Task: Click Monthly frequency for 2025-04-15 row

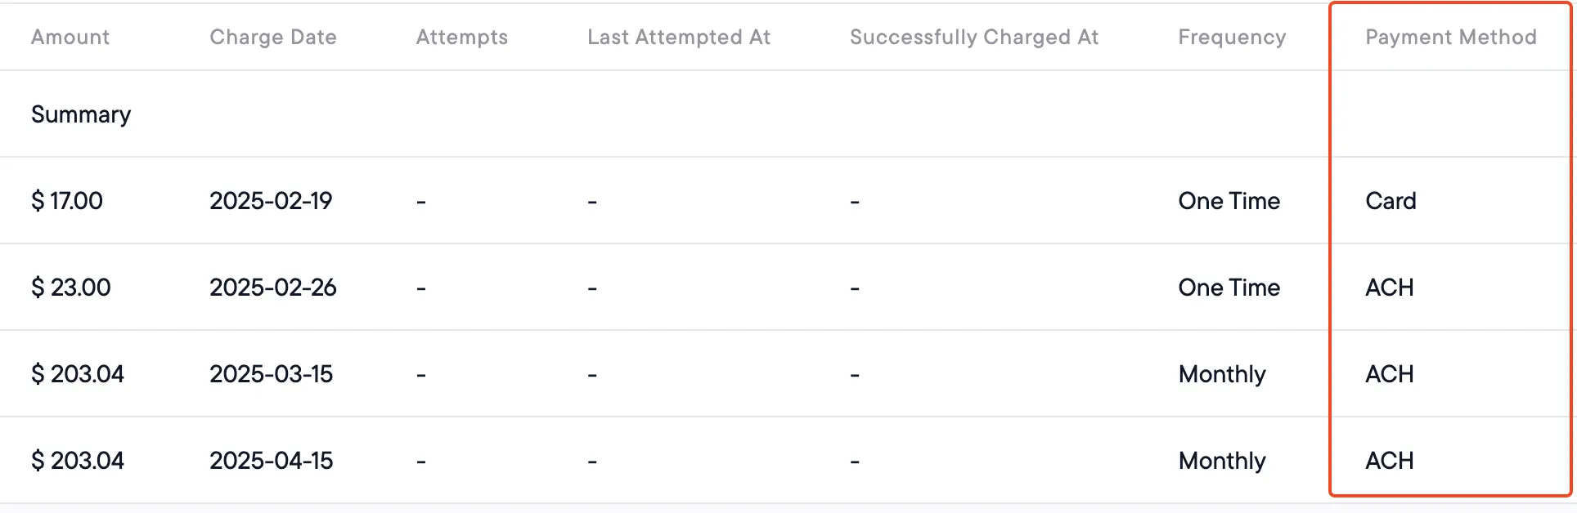Action: click(1222, 461)
